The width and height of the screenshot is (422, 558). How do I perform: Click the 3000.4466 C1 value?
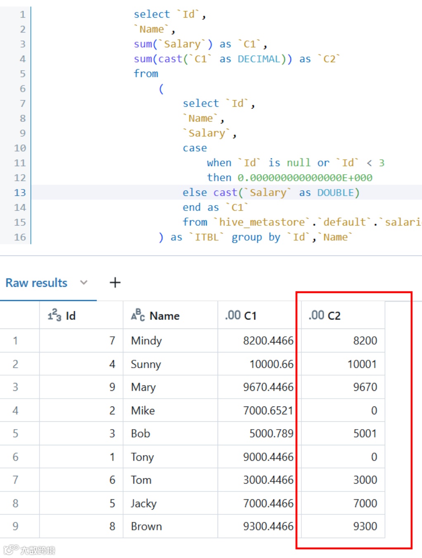point(268,480)
